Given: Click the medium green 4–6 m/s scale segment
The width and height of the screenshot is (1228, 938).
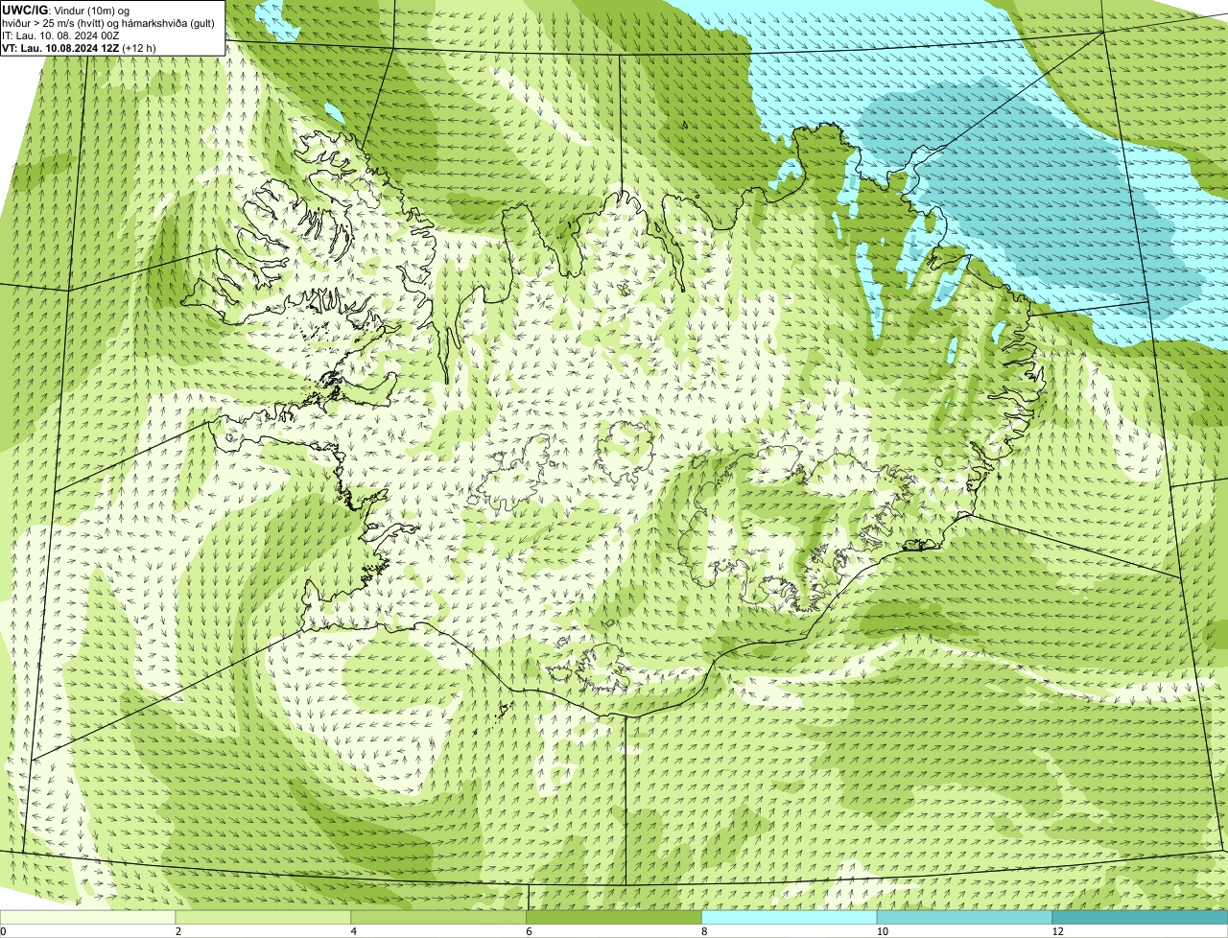Looking at the screenshot, I should (x=439, y=917).
